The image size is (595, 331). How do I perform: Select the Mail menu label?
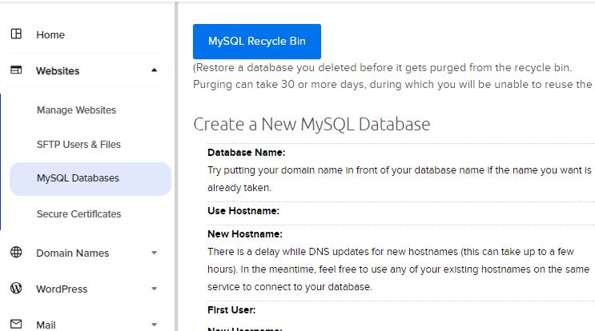[46, 325]
